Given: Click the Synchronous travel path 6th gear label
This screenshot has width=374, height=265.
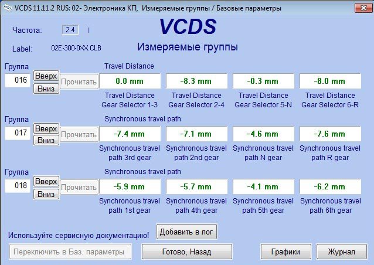Looking at the screenshot, I should point(331,206).
